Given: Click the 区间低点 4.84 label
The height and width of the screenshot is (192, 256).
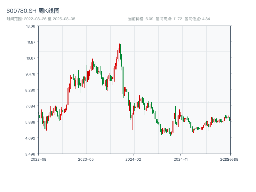Looking at the screenshot, I should pos(197,19).
